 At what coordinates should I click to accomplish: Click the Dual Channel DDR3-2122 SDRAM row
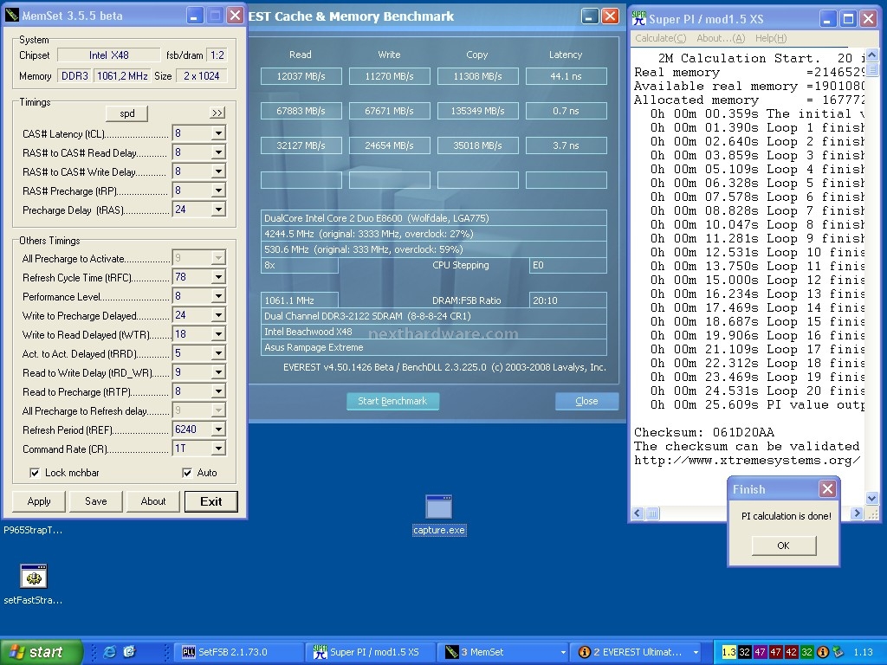coord(434,316)
